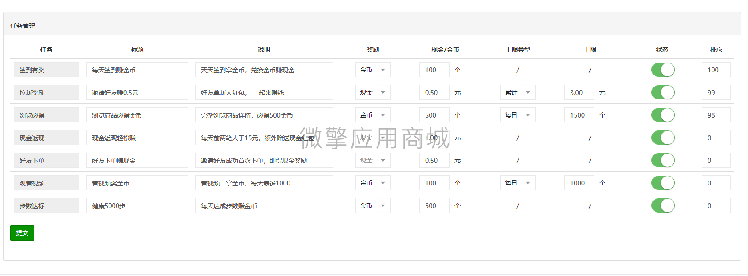Open the 签到有奖 reward type dropdown
This screenshot has width=748, height=276.
click(x=373, y=70)
